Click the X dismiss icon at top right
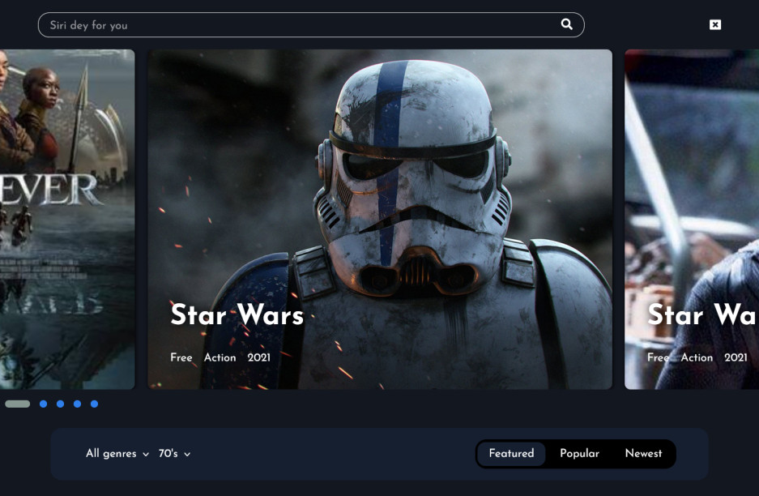 [715, 24]
